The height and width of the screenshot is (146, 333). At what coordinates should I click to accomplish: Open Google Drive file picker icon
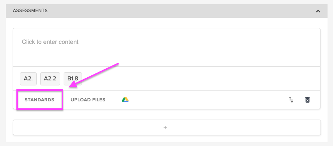125,100
